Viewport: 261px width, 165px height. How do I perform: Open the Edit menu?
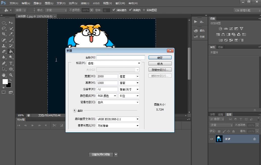pos(26,3)
